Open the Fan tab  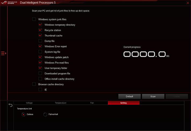click(92, 103)
